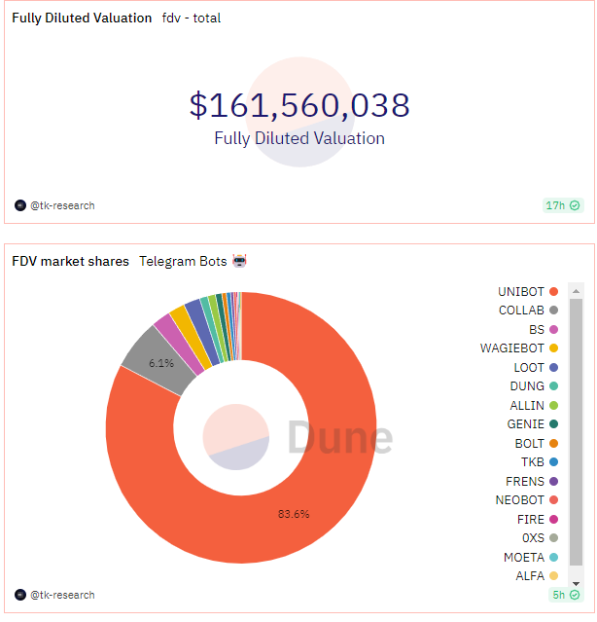Open the Fully Diluted Valuation query title

click(82, 18)
